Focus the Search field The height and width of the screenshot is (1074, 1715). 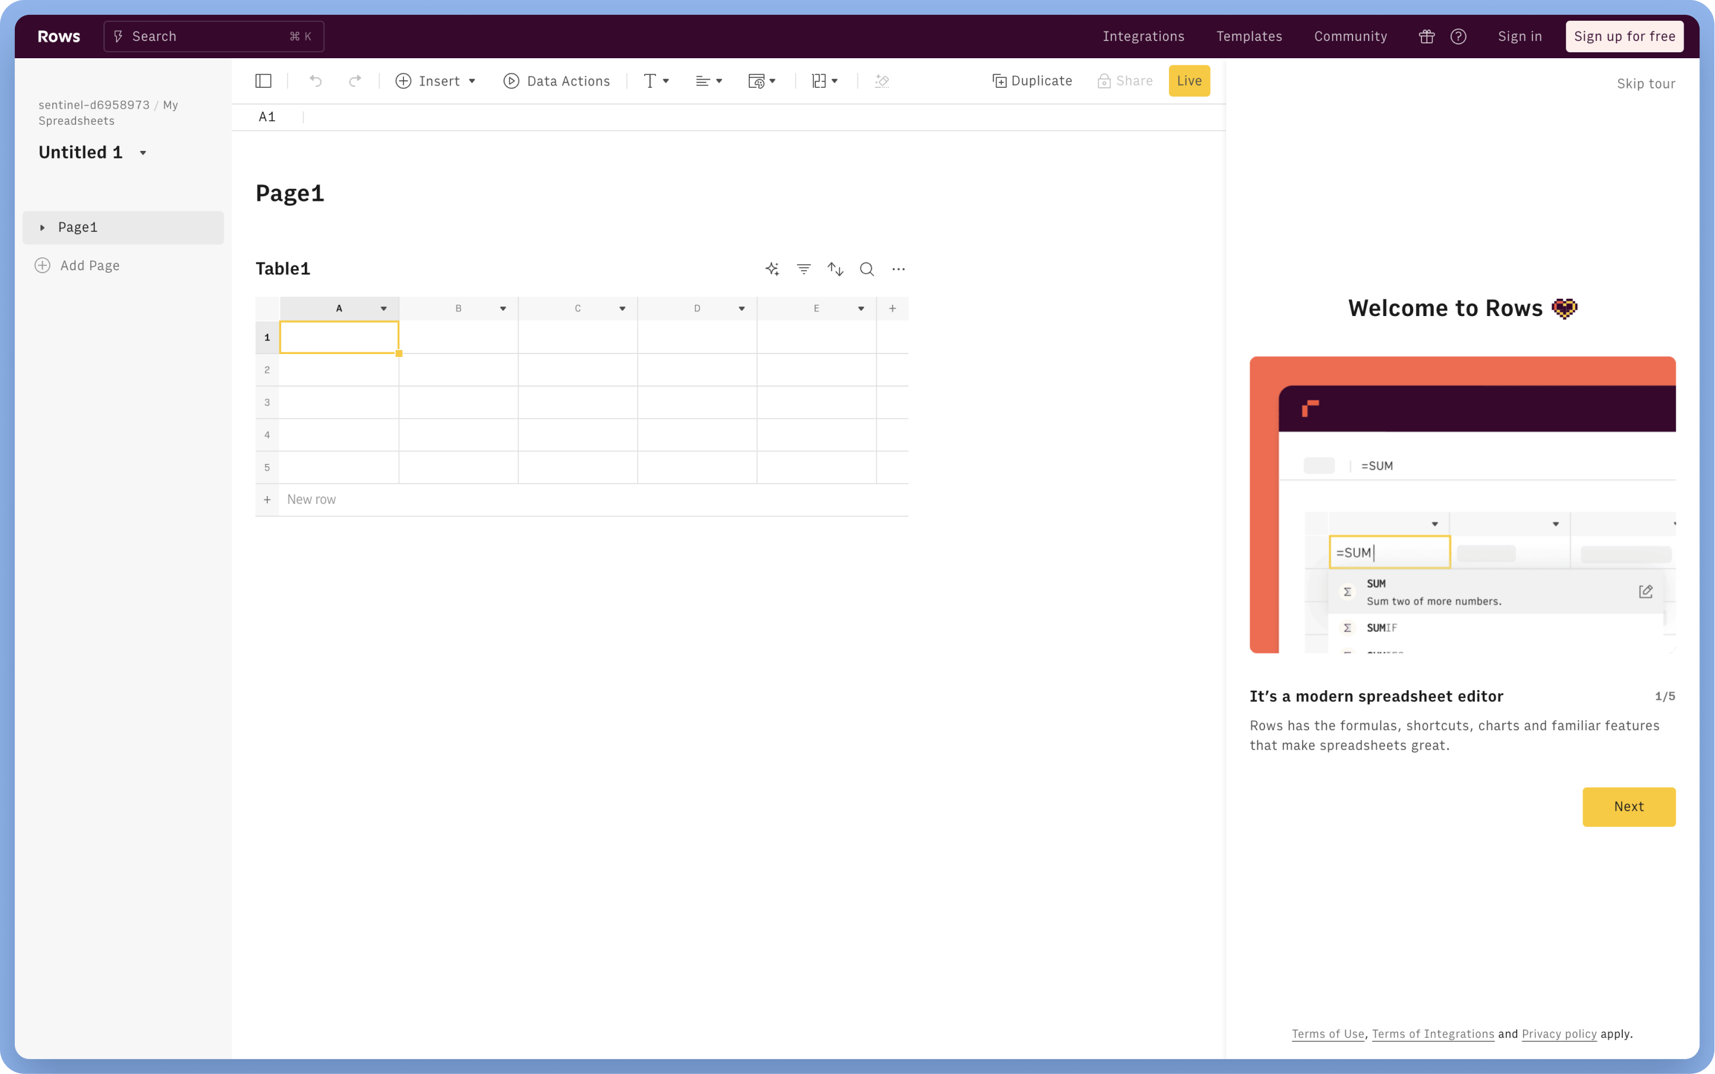point(214,36)
